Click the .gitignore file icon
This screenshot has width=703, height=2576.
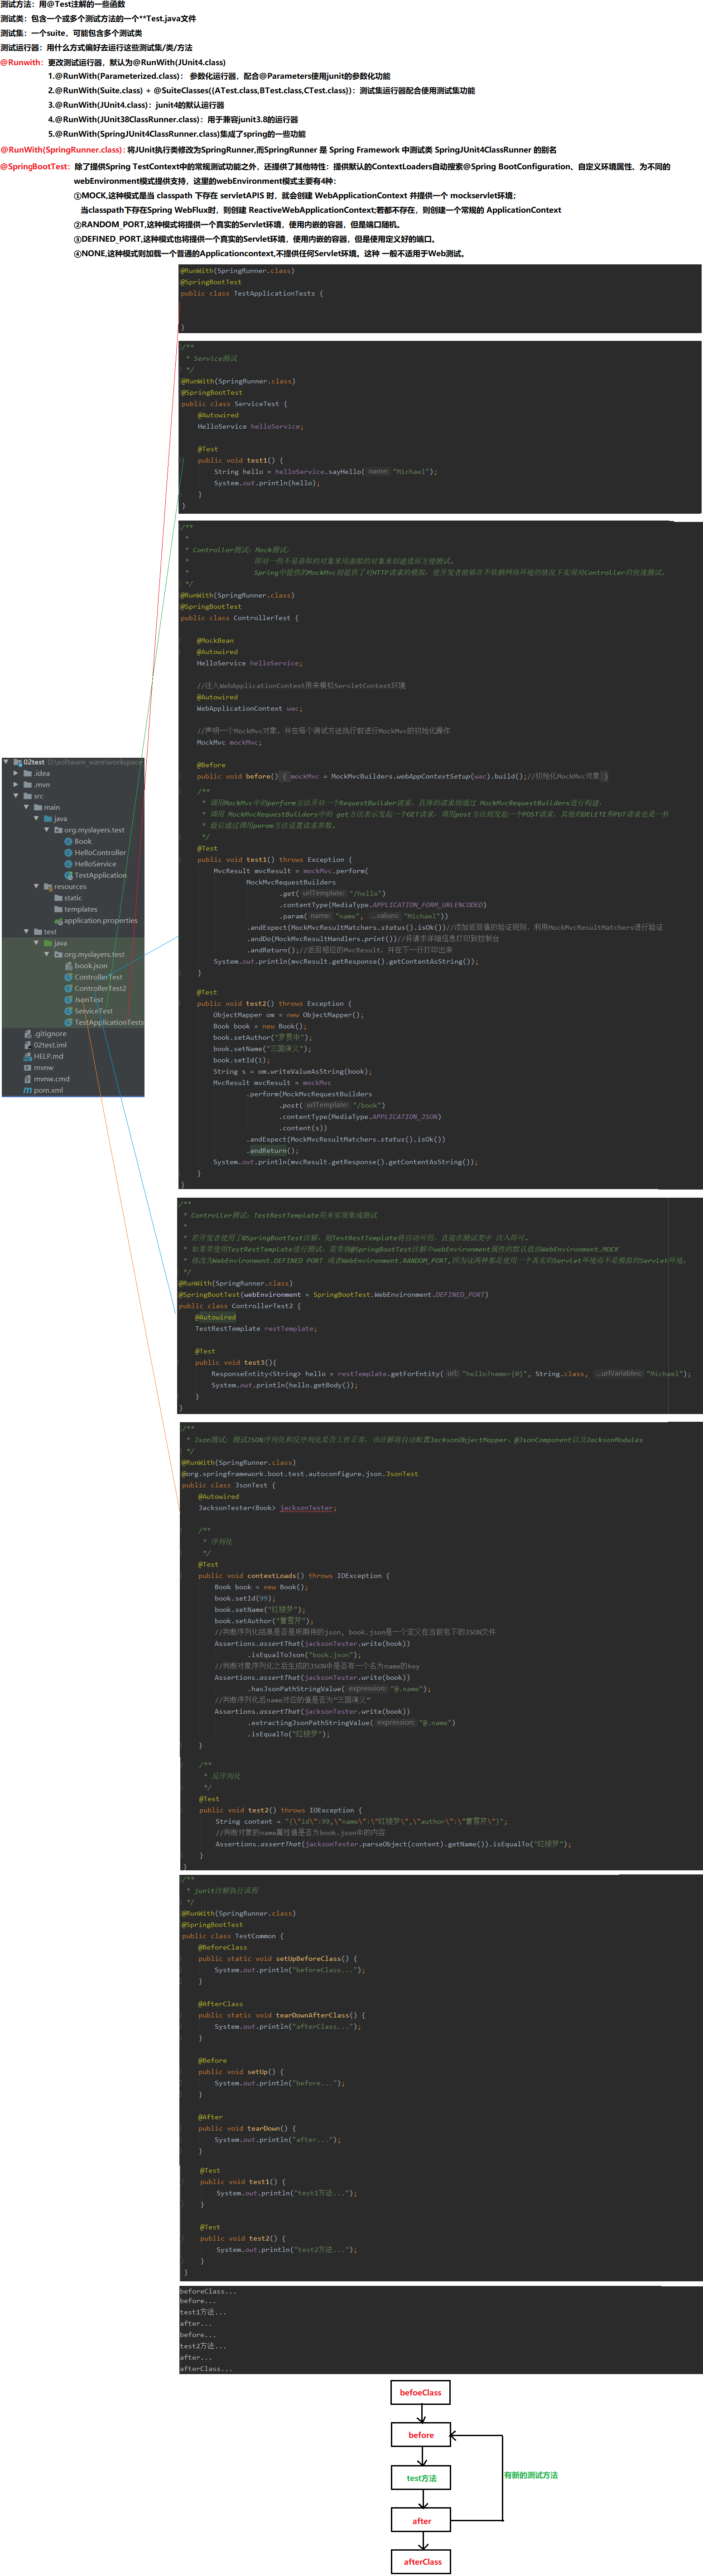point(28,1034)
